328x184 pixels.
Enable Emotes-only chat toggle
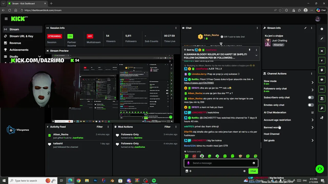[311, 105]
